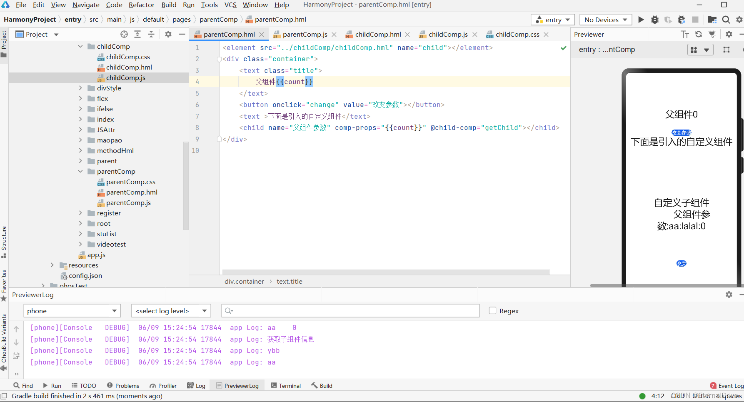Open the Terminal tool window

pyautogui.click(x=286, y=386)
